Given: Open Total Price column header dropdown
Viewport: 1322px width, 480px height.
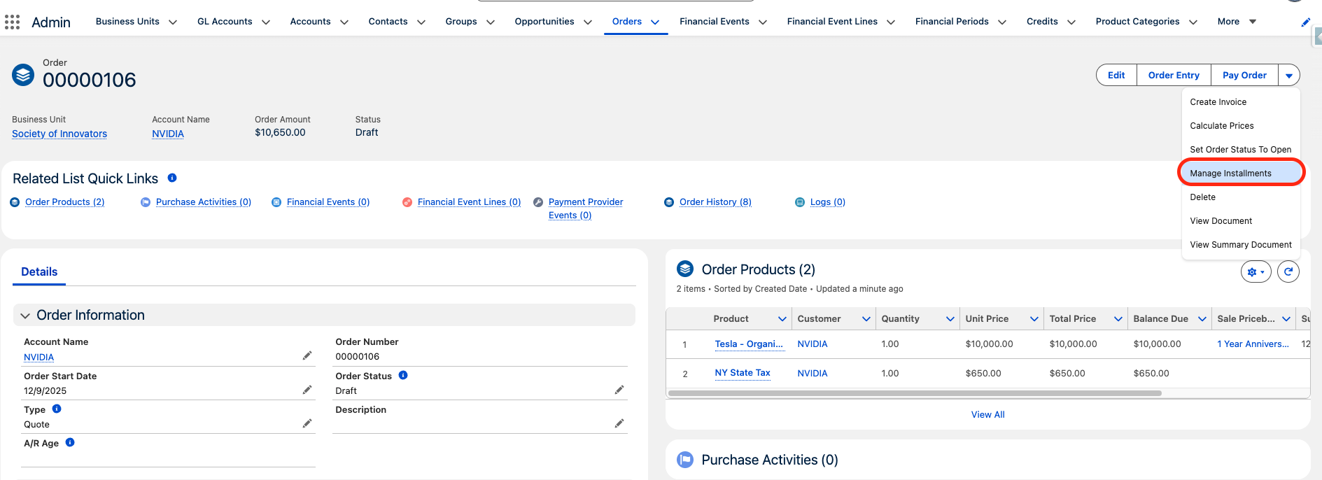Looking at the screenshot, I should pyautogui.click(x=1118, y=319).
